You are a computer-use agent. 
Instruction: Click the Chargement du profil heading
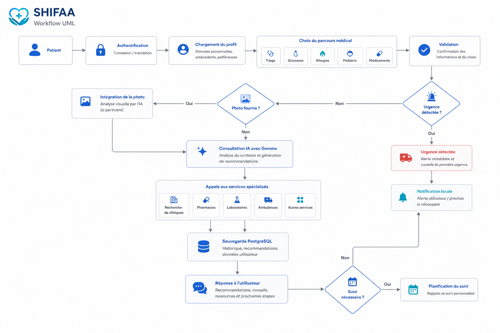coord(216,45)
